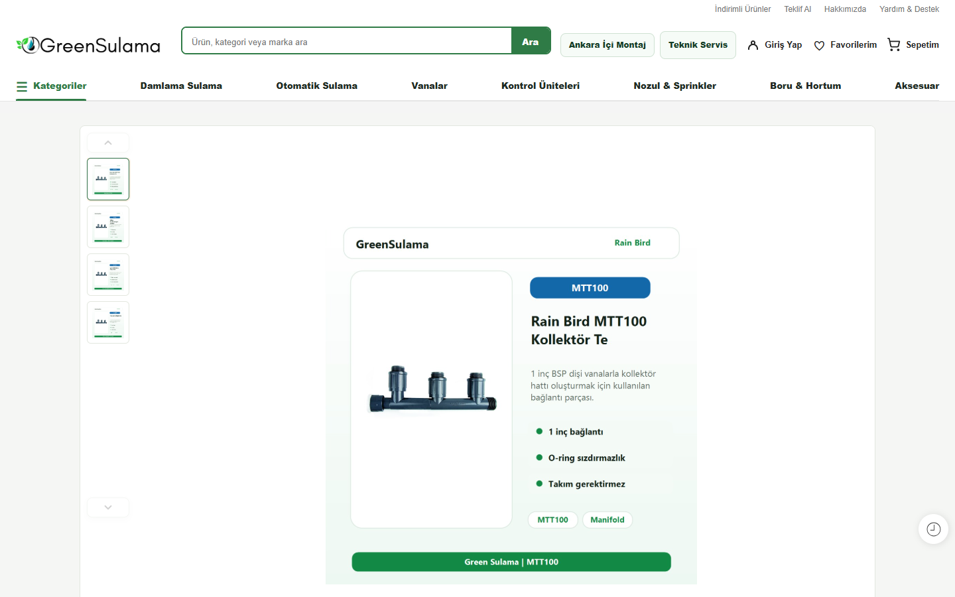Screen dimensions: 955x597
Task: Click the 'Green Sulama | MTT100' green banner
Action: point(511,562)
